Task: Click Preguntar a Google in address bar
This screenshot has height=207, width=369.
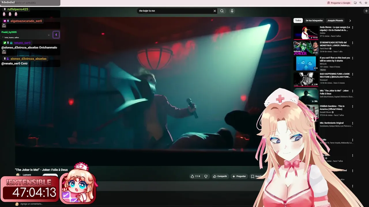Action: click(x=339, y=3)
